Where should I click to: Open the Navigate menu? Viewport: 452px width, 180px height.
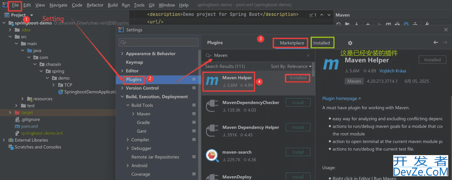(x=58, y=5)
